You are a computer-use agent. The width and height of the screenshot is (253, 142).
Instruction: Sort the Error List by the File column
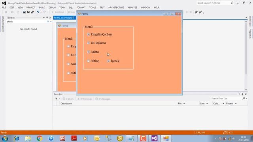(188, 103)
